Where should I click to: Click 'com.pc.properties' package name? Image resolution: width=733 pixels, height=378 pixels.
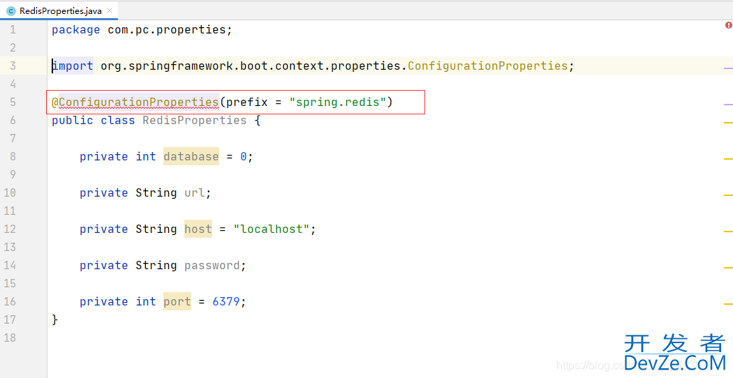[167, 30]
